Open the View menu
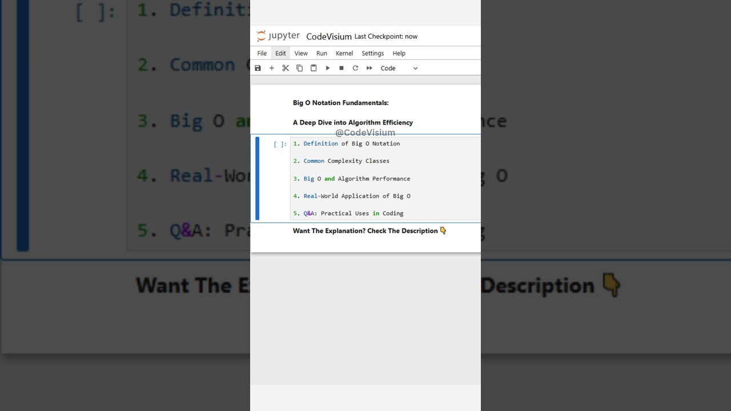Viewport: 731px width, 411px height. tap(301, 53)
